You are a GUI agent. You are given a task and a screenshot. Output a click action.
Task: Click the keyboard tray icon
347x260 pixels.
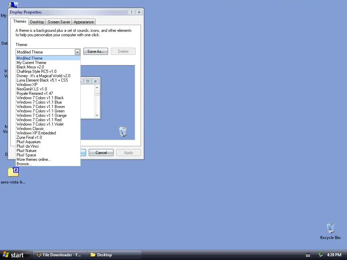308,255
